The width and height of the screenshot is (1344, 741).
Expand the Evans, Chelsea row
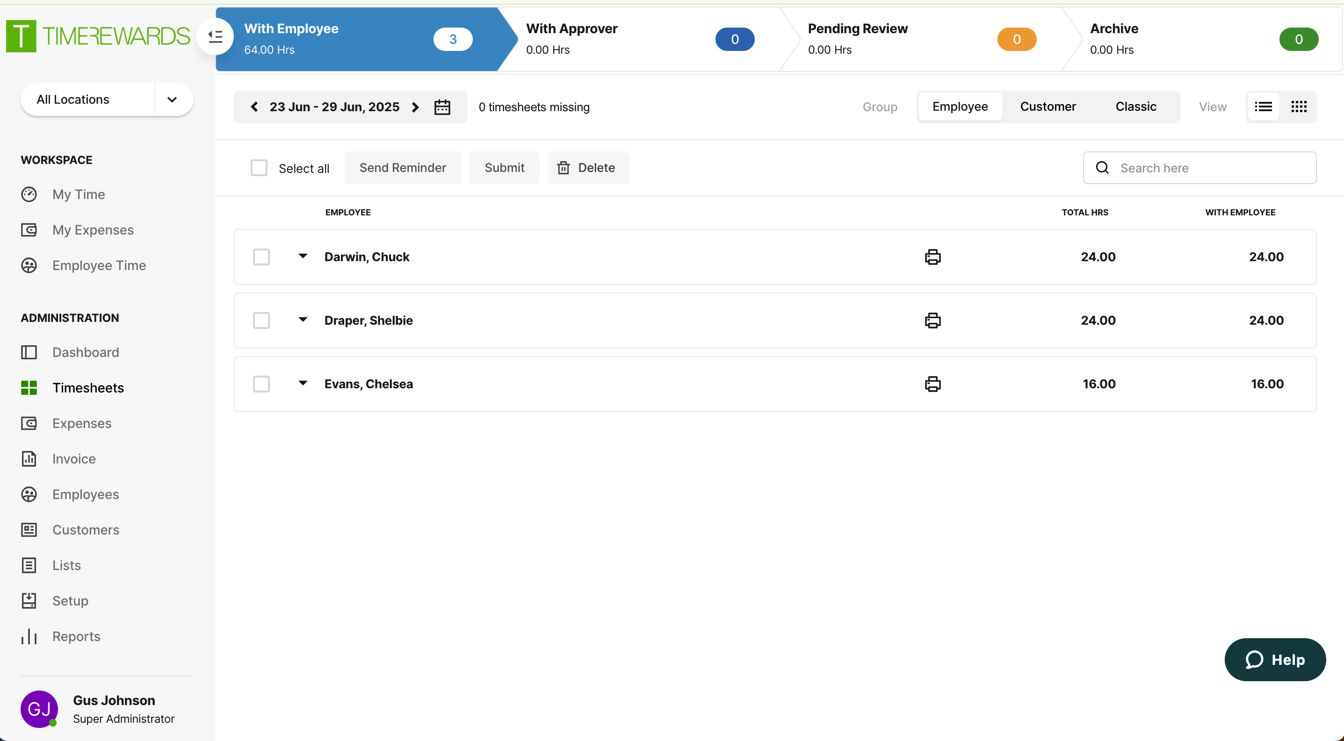coord(303,384)
